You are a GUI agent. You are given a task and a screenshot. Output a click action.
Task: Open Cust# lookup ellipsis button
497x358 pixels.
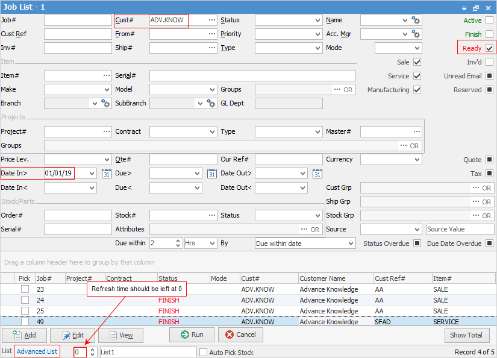211,20
